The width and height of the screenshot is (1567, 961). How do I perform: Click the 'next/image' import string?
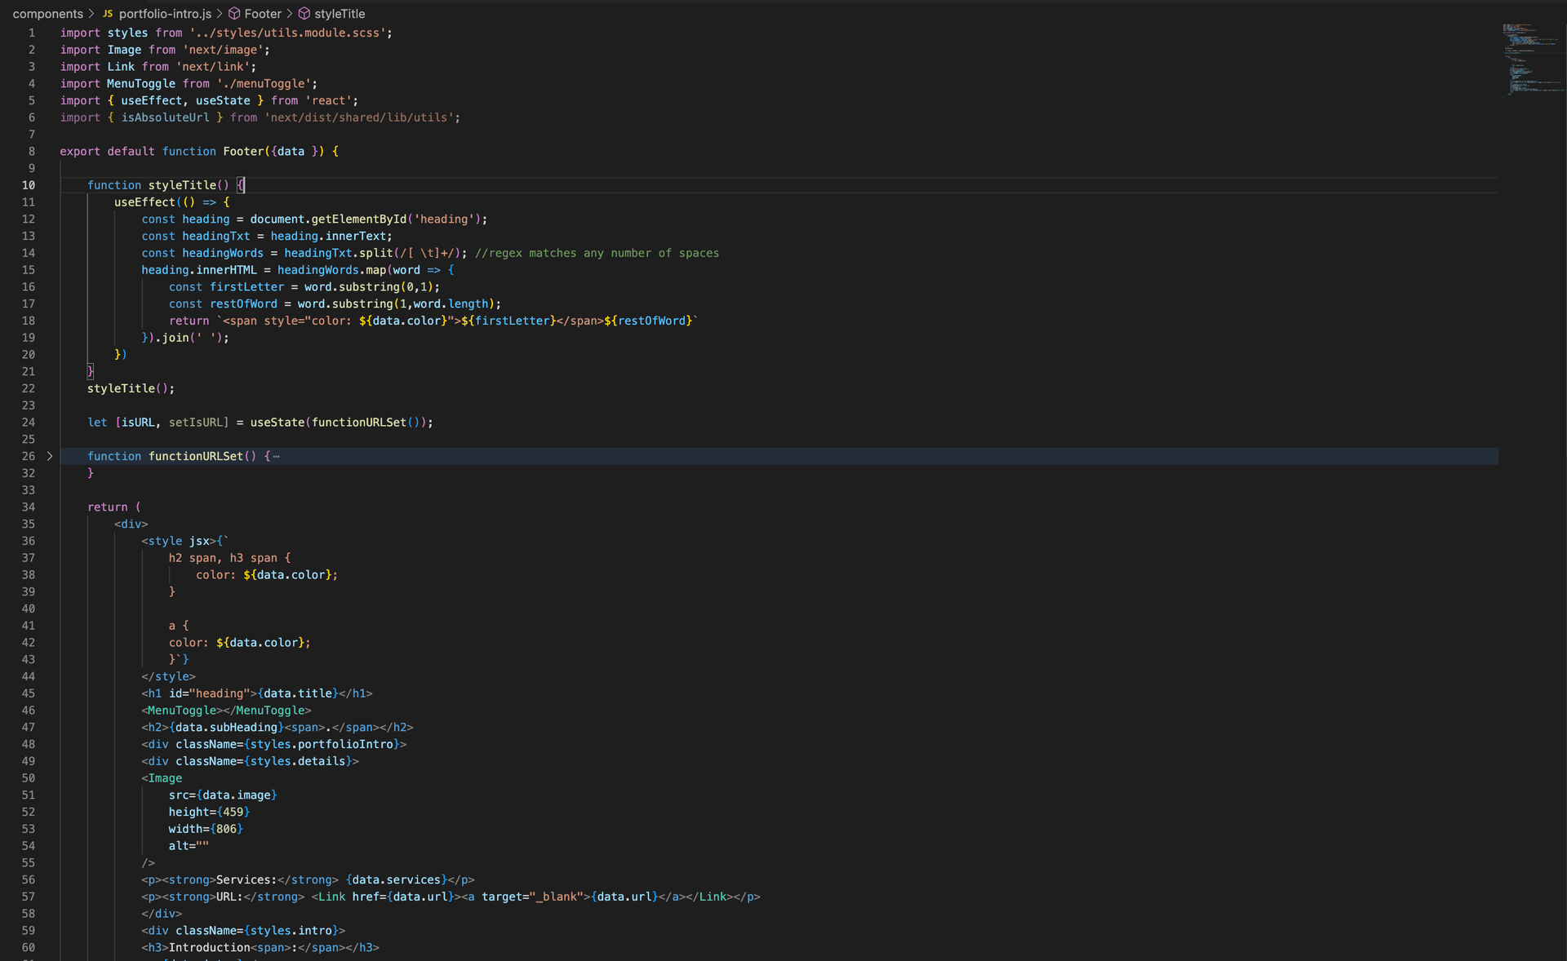(223, 50)
